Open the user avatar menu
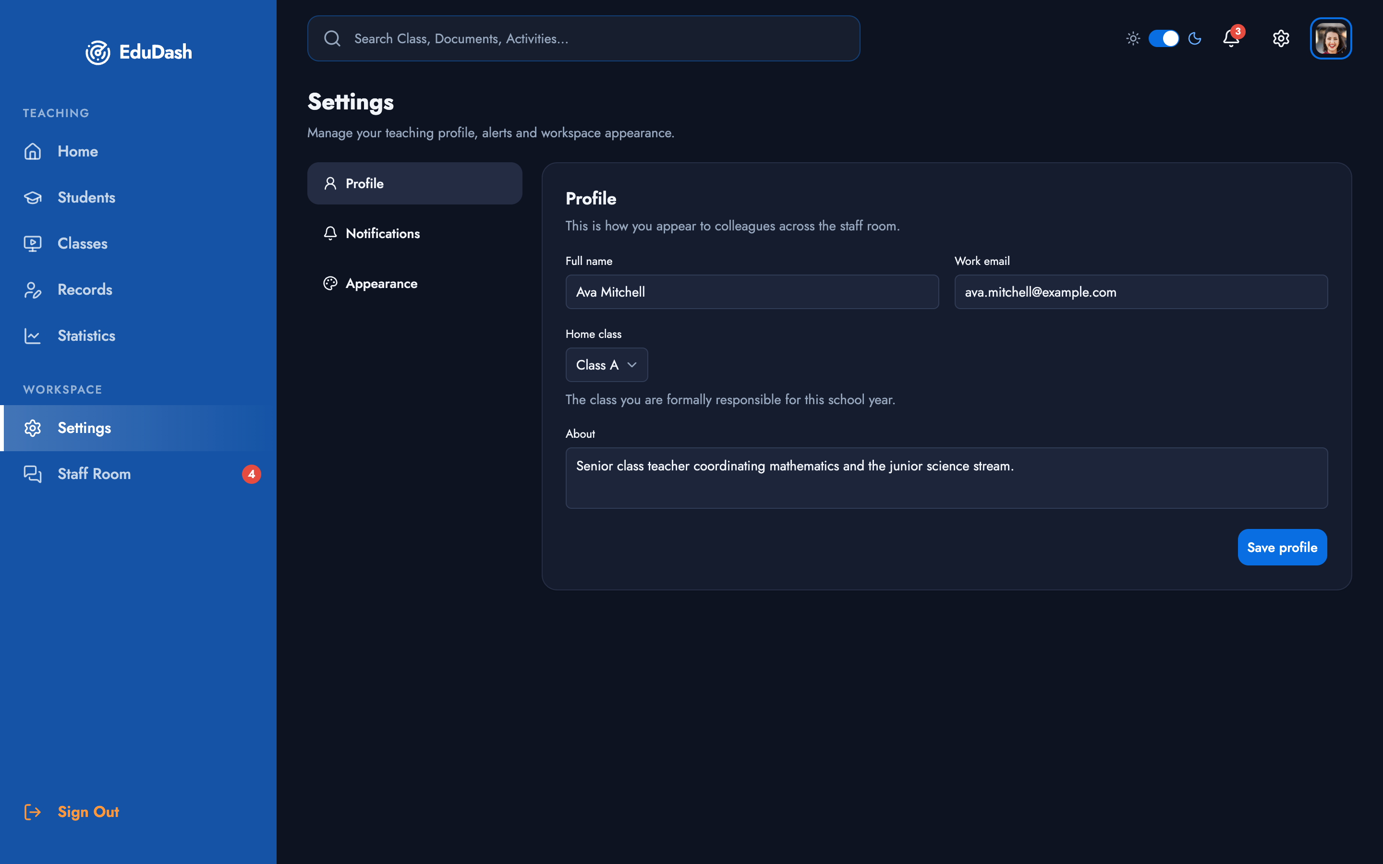 (1331, 38)
